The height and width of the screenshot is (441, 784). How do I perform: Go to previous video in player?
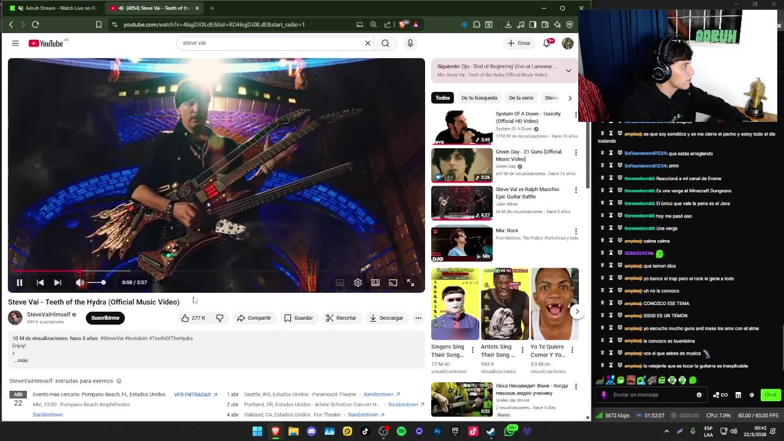pos(40,282)
